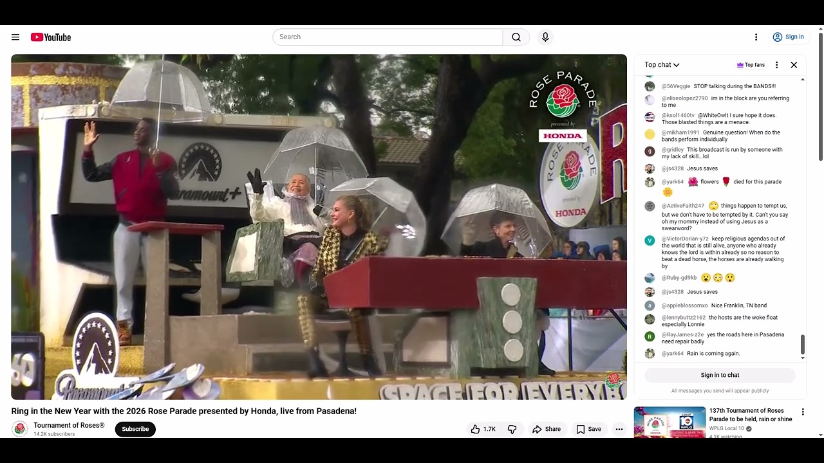The image size is (824, 463).
Task: Click Sign in to chat button
Action: pos(720,375)
